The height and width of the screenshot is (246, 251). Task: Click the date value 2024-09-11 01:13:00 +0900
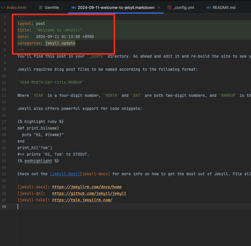pyautogui.click(x=65, y=37)
